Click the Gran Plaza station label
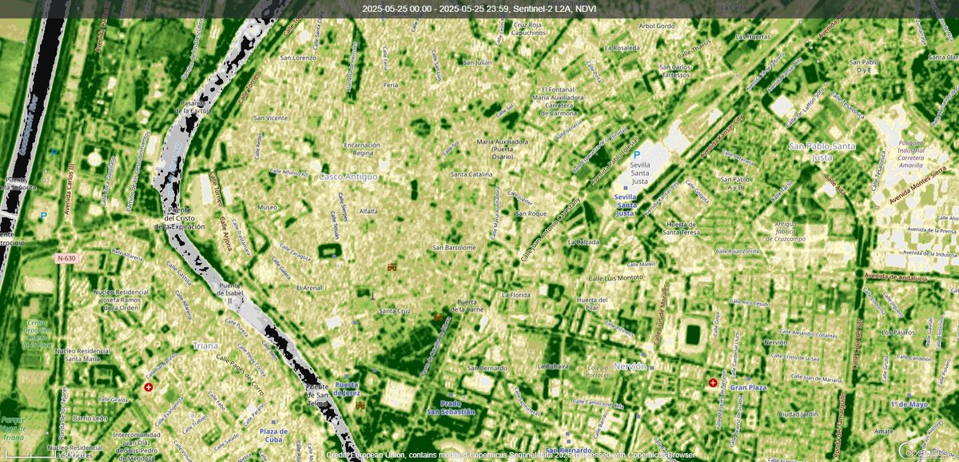Viewport: 959px width, 462px height. click(749, 388)
